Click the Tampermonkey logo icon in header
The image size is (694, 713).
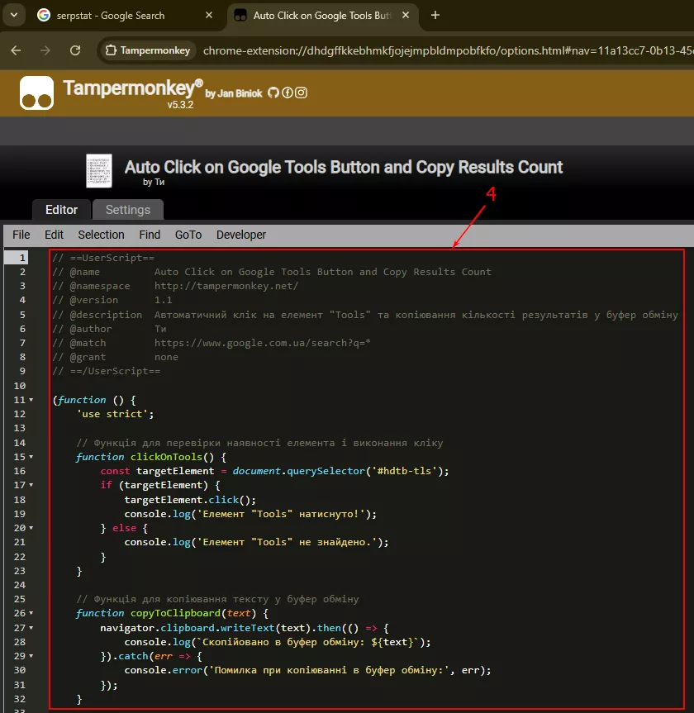point(36,93)
